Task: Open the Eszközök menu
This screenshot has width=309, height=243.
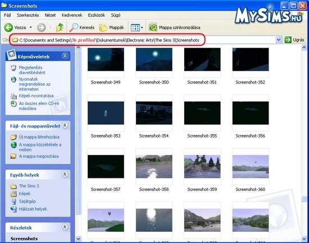Action: click(97, 15)
